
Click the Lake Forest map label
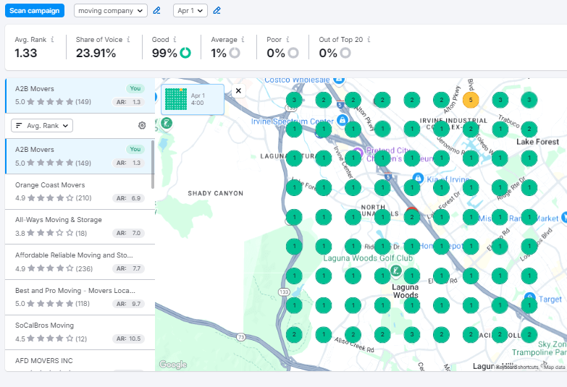tap(537, 142)
